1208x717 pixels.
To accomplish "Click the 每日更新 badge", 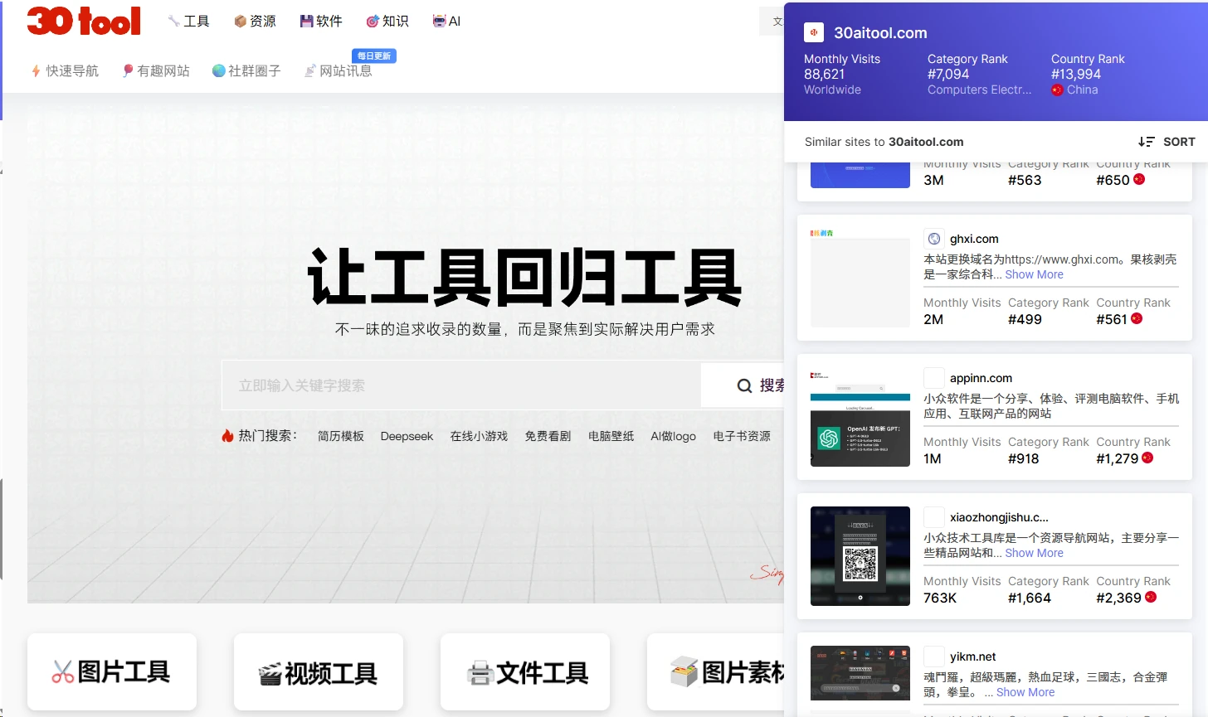I will (x=374, y=56).
